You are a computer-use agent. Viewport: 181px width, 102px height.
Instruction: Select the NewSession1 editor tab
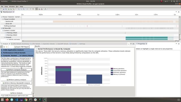(7, 12)
